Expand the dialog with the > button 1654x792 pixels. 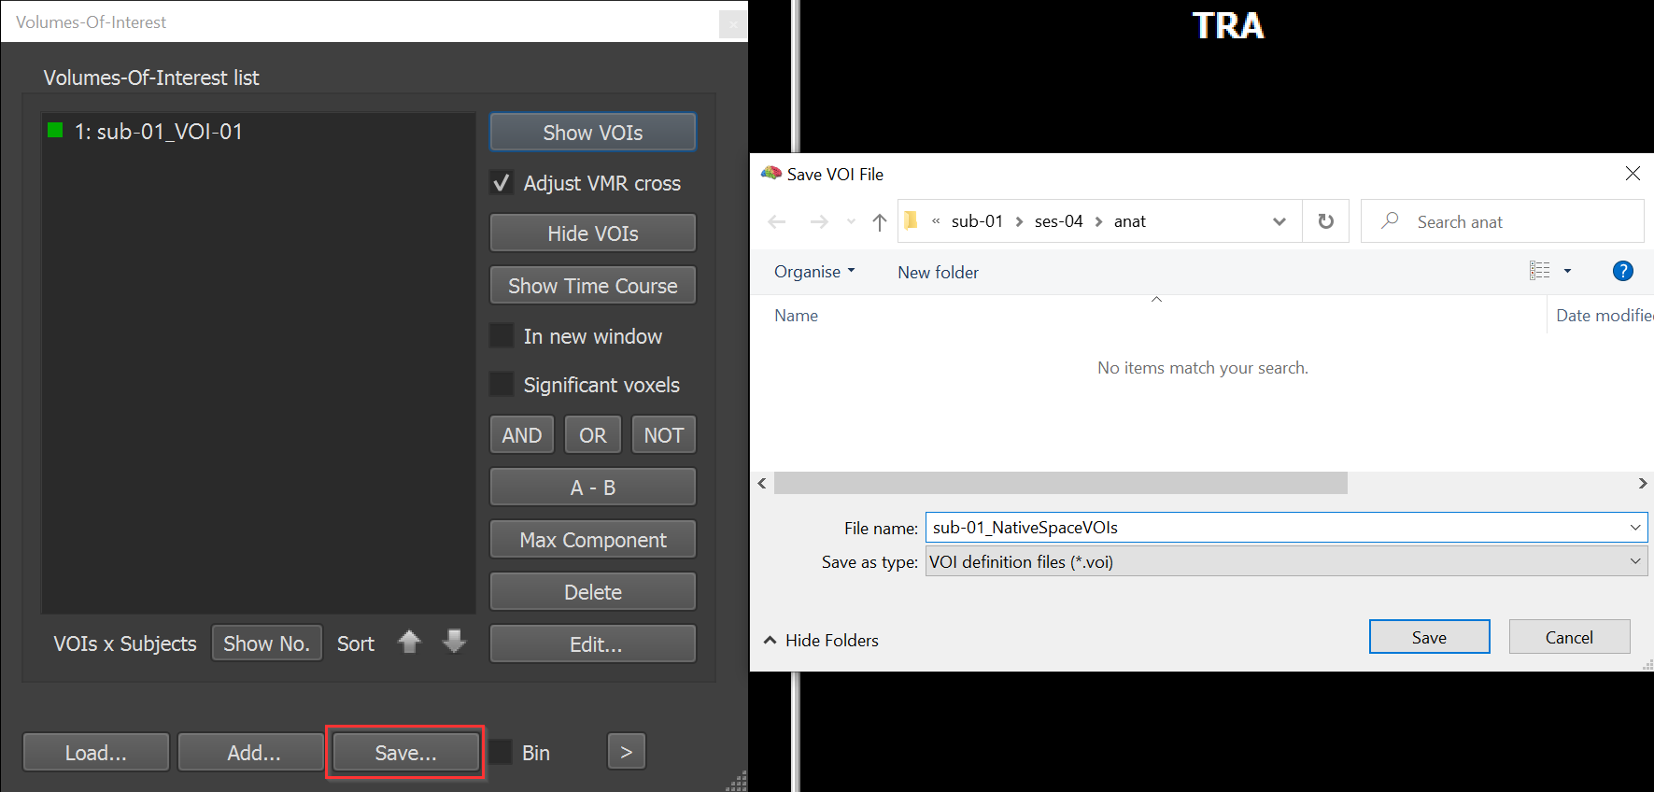click(x=627, y=751)
